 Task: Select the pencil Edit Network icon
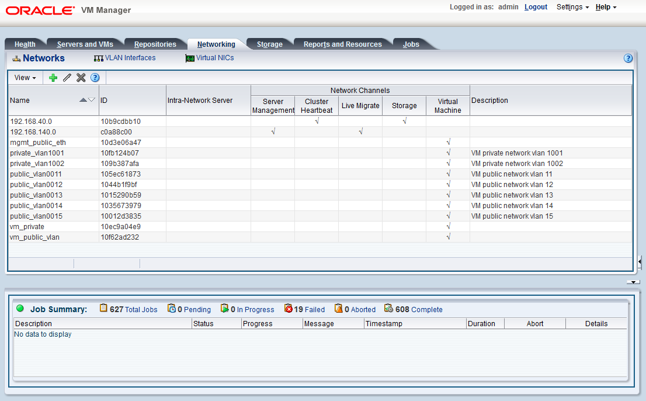pyautogui.click(x=67, y=77)
